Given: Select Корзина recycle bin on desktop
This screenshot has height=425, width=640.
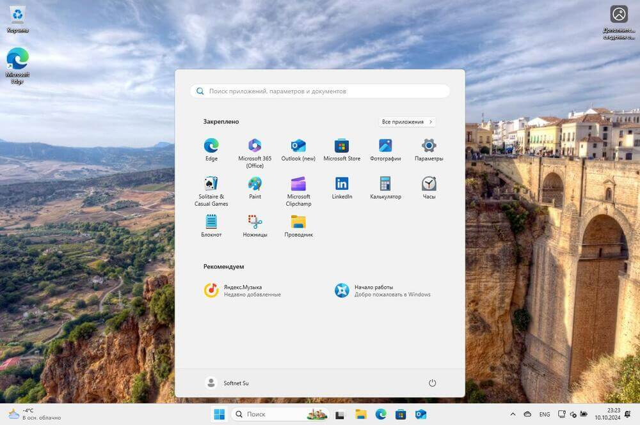Looking at the screenshot, I should tap(17, 19).
